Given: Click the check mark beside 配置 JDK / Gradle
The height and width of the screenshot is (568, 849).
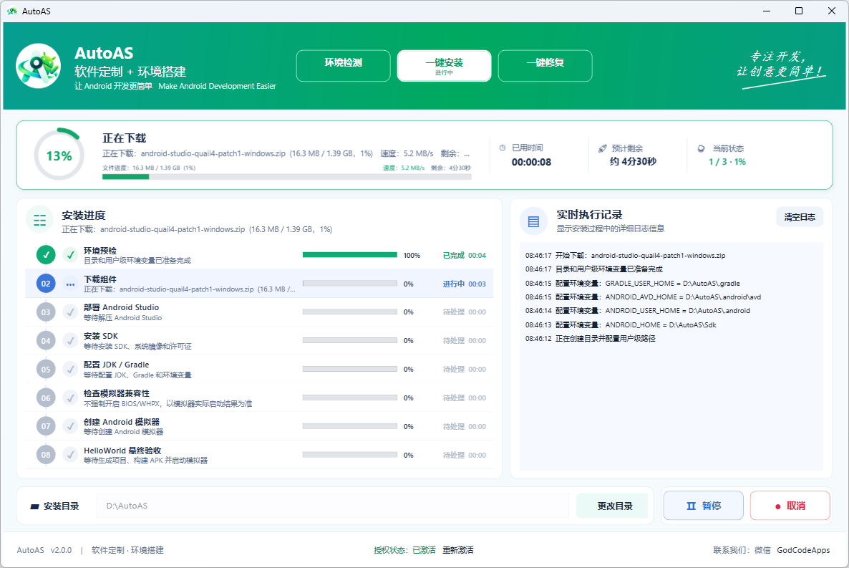Looking at the screenshot, I should 70,370.
